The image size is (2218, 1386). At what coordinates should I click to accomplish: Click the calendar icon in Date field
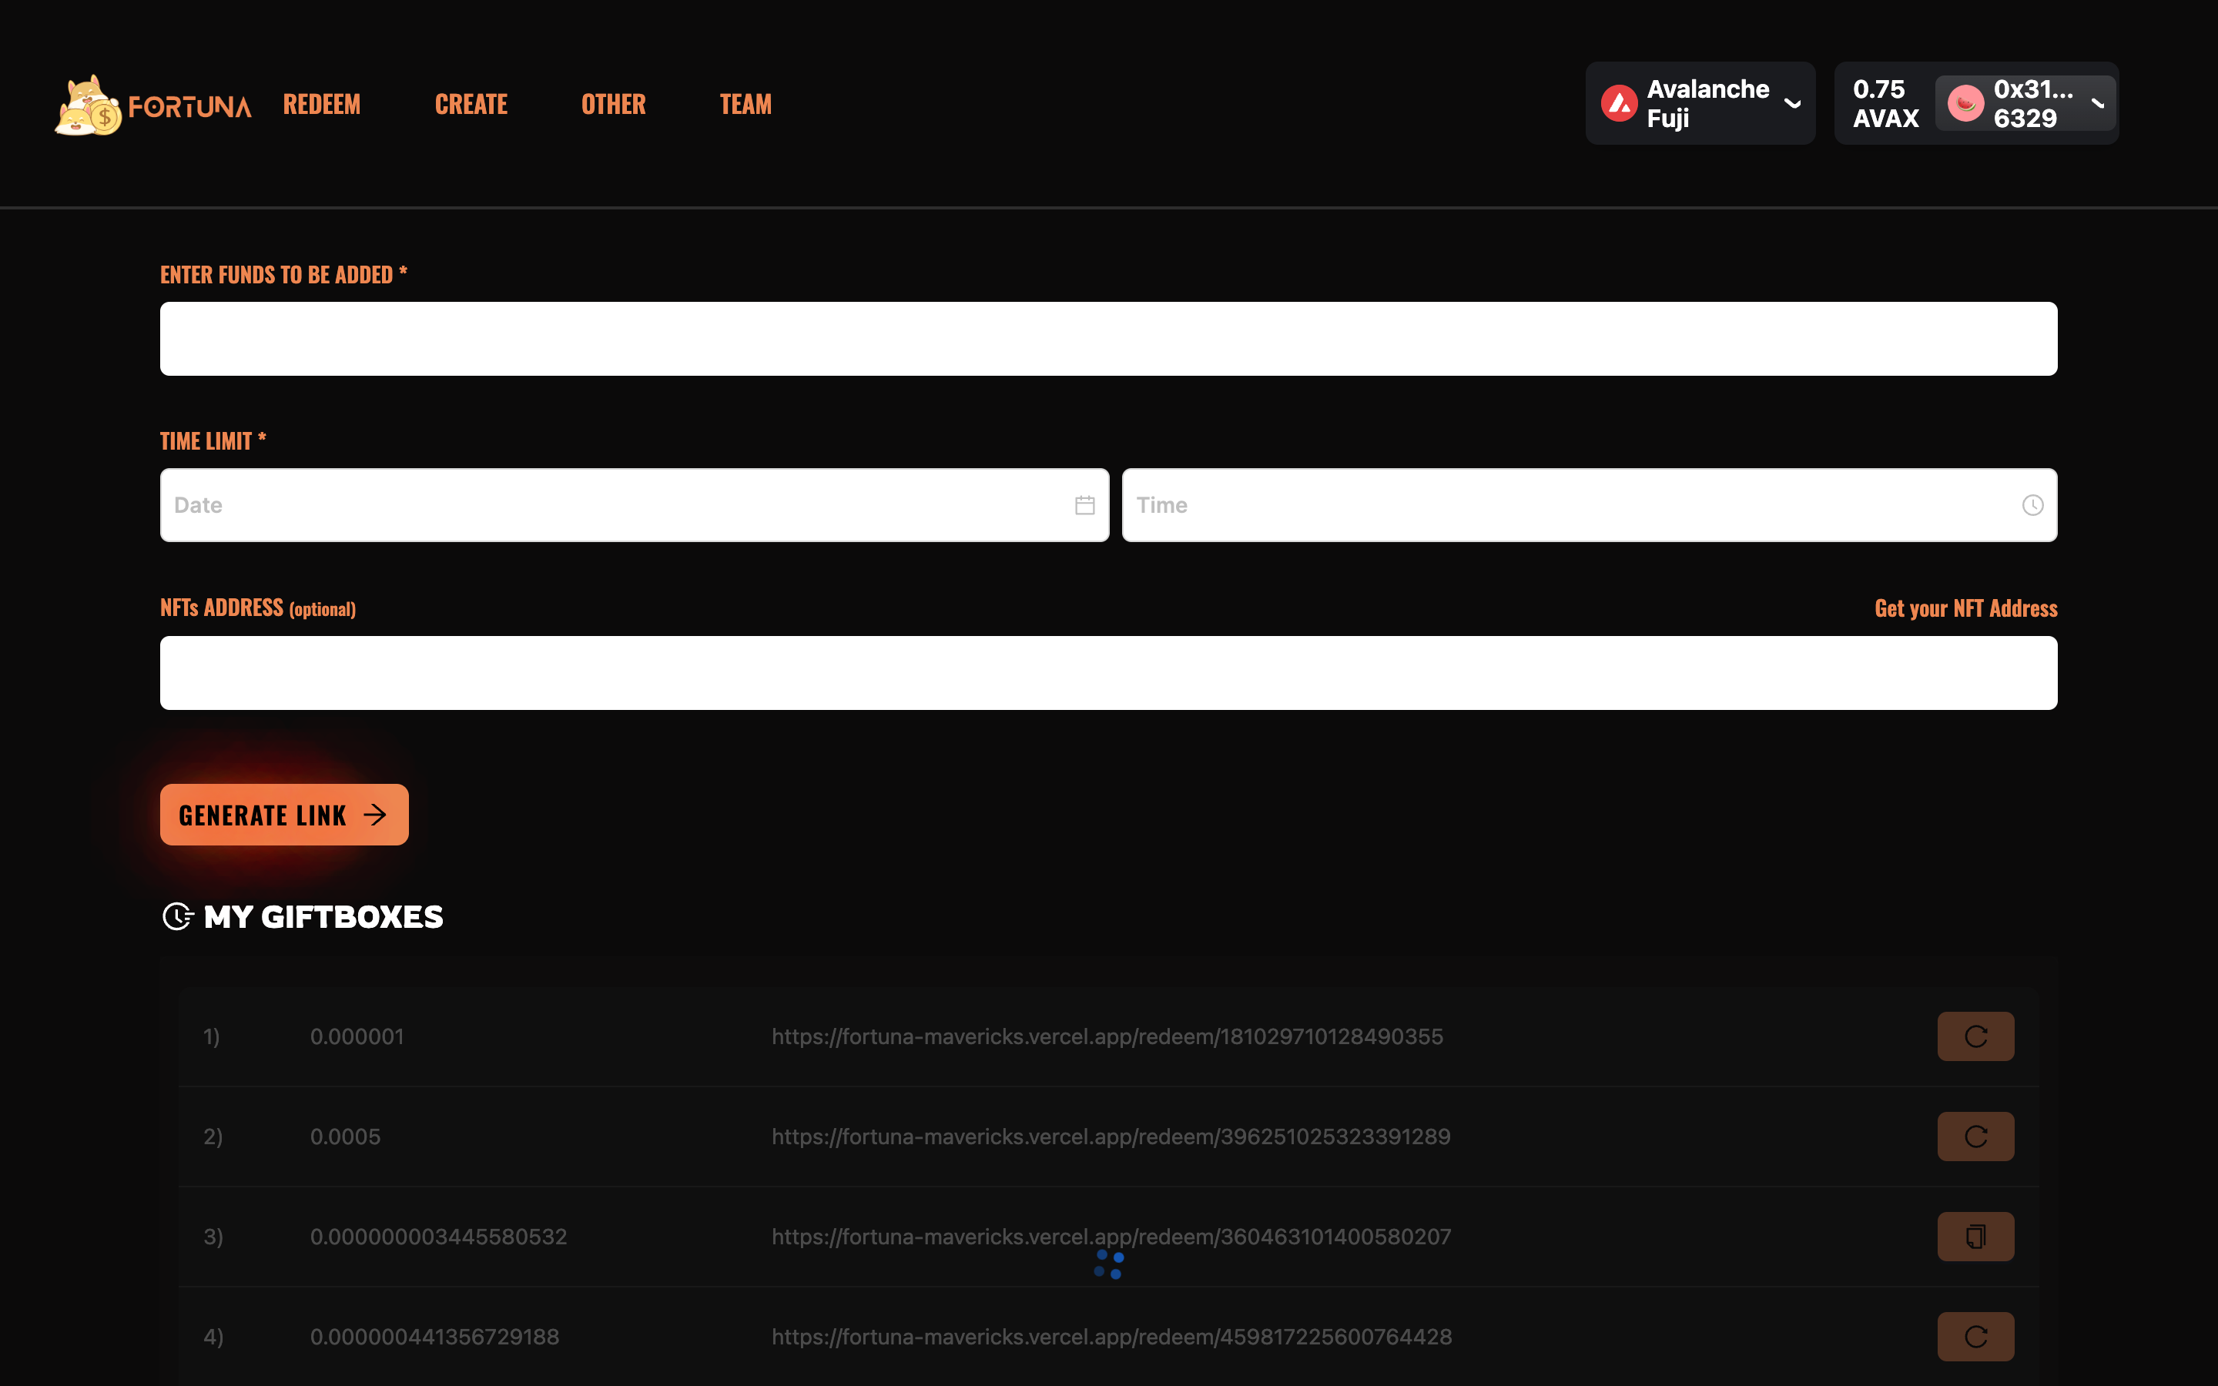click(1084, 505)
